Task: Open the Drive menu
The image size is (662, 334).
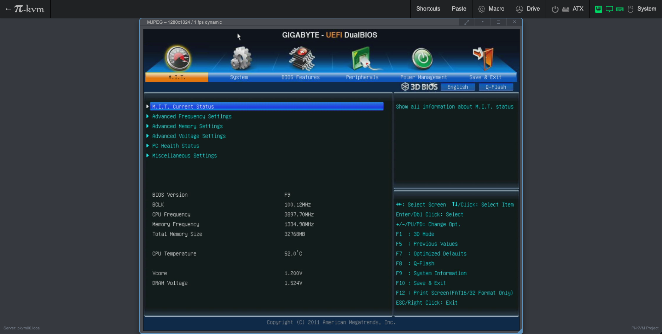Action: point(528,9)
